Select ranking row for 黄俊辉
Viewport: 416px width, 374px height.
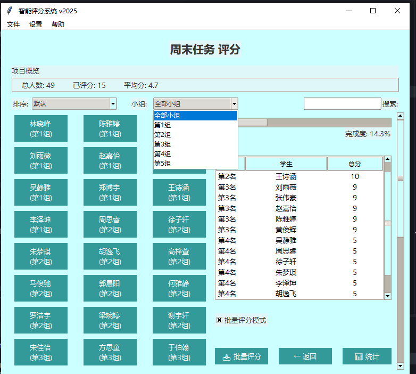[299, 230]
